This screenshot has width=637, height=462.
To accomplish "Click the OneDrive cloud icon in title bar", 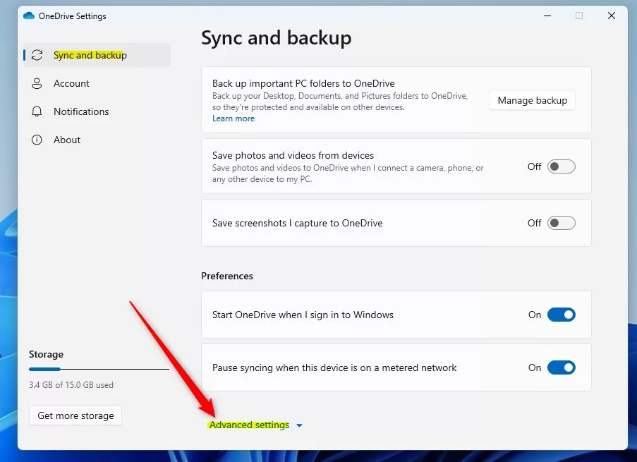I will click(x=29, y=16).
